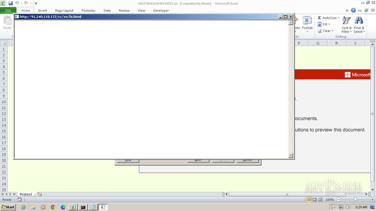
Task: Select column header Q
Action: (x=318, y=43)
